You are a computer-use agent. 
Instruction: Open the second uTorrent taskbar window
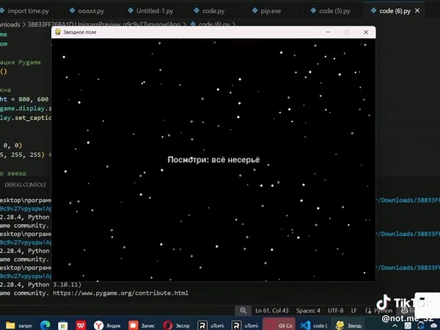pos(245,326)
